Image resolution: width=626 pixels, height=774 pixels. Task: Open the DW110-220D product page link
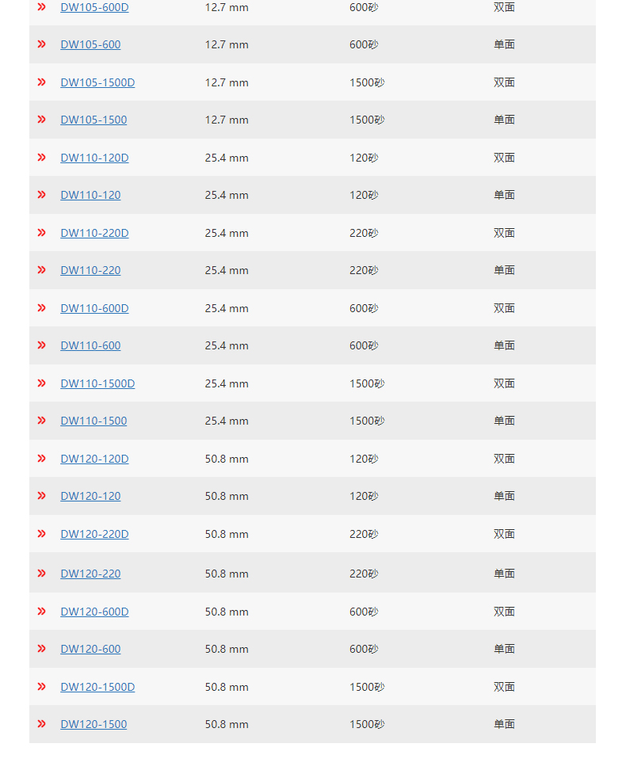pyautogui.click(x=94, y=233)
